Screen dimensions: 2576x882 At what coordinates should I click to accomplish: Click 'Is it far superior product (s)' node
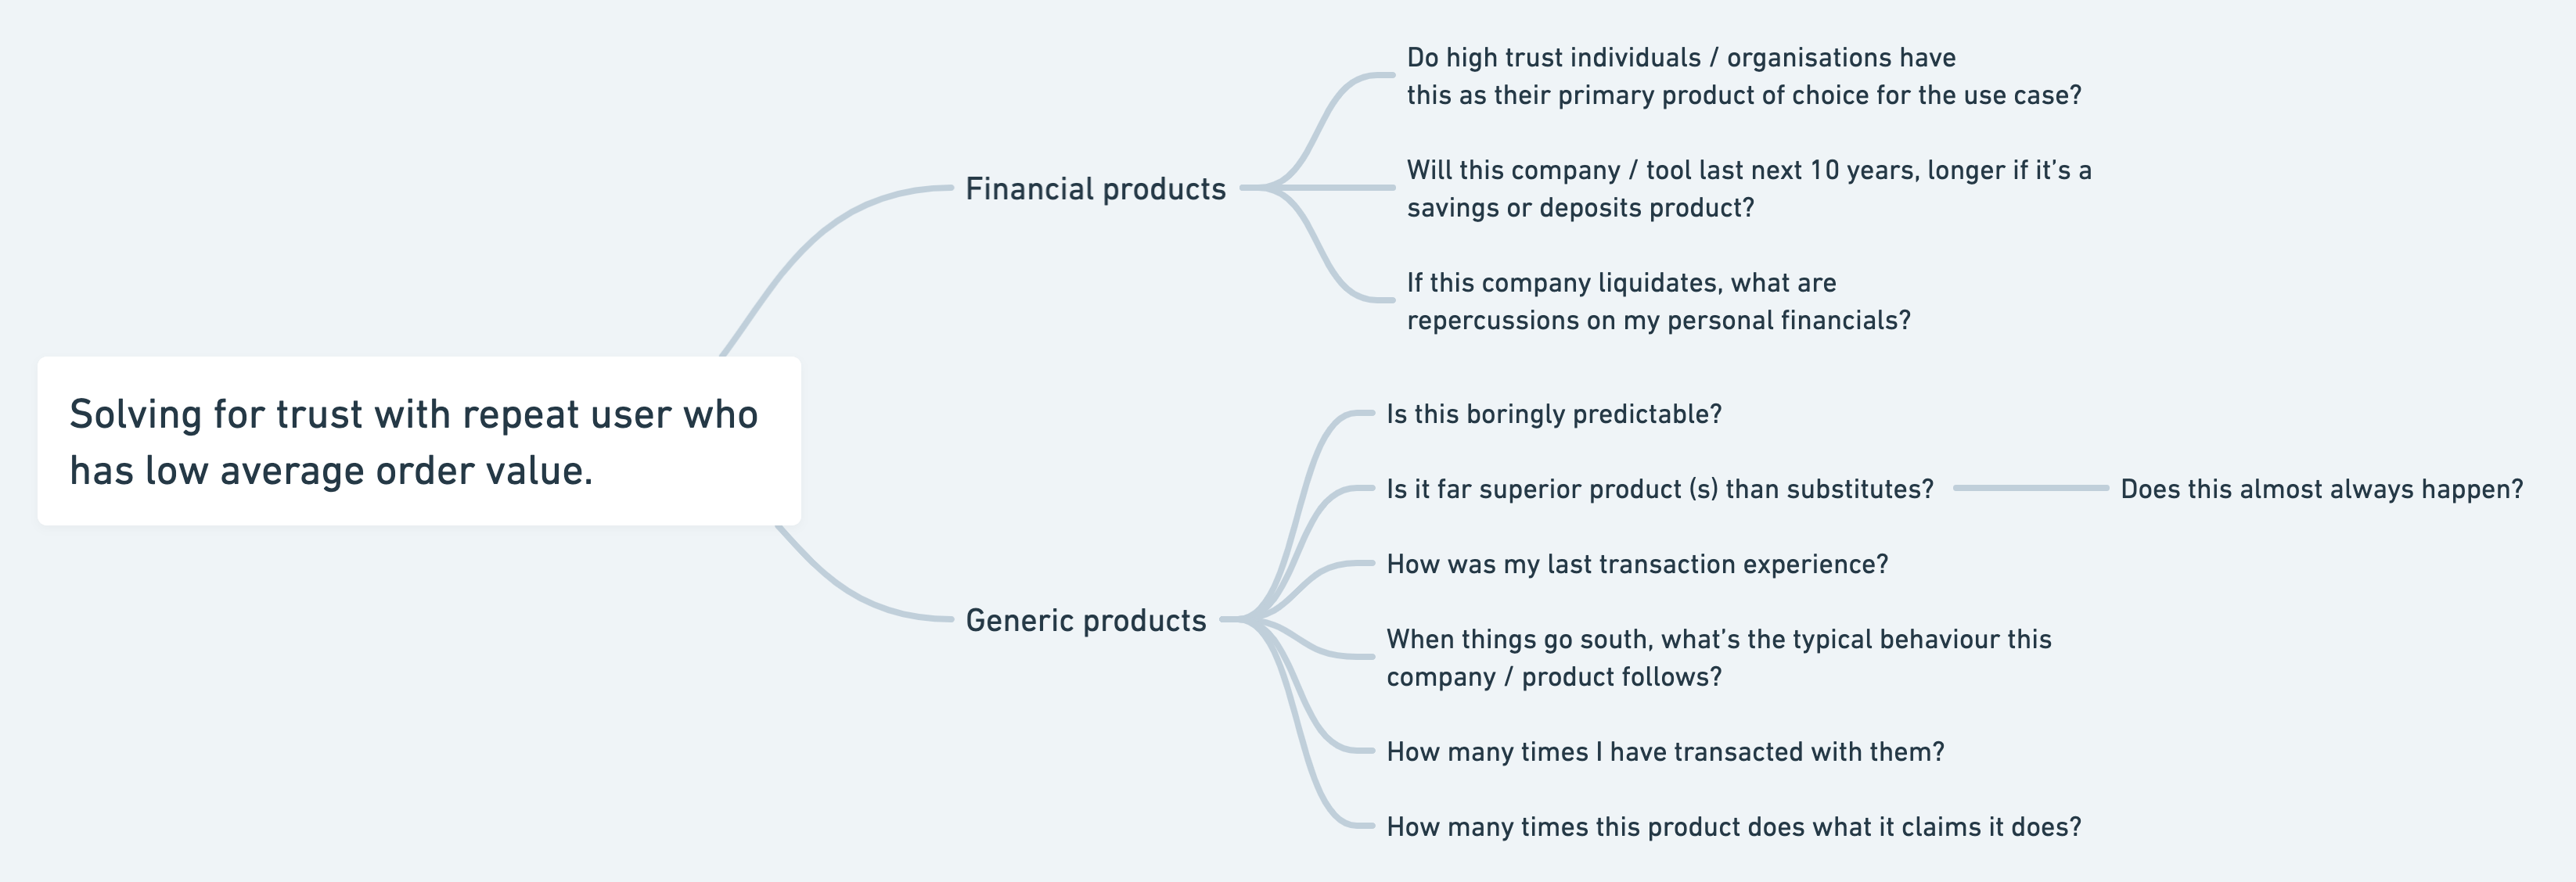coord(1659,489)
